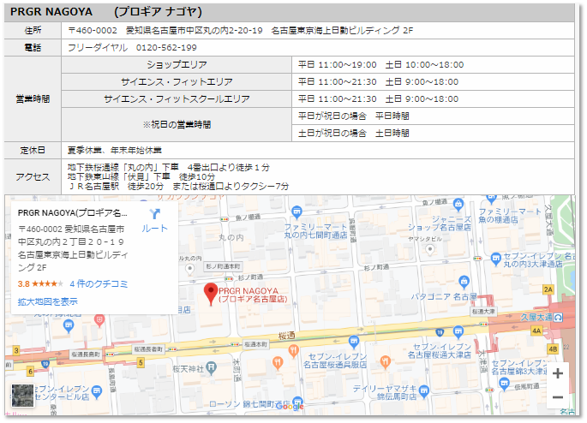587x423 pixels.
Task: Click the ＪＲ名古屋駅 徒歩20分 access line
Action: click(x=178, y=186)
